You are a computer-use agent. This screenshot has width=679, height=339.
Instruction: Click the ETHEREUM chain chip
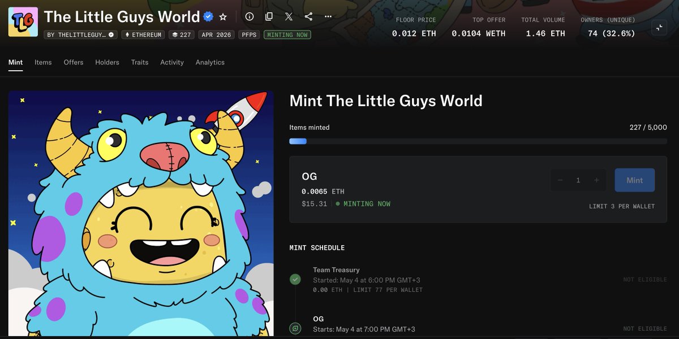(x=143, y=34)
